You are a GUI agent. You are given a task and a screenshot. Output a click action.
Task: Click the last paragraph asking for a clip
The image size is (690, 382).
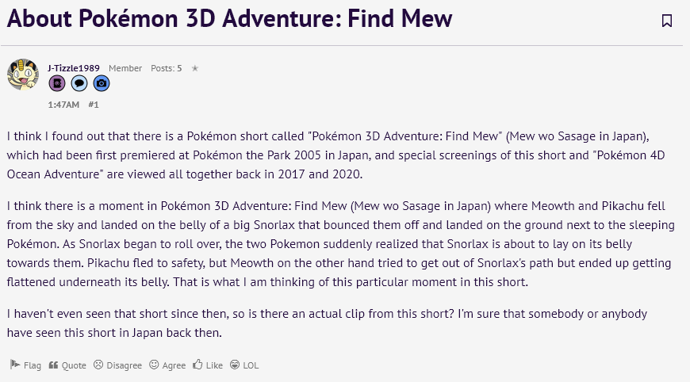point(327,323)
